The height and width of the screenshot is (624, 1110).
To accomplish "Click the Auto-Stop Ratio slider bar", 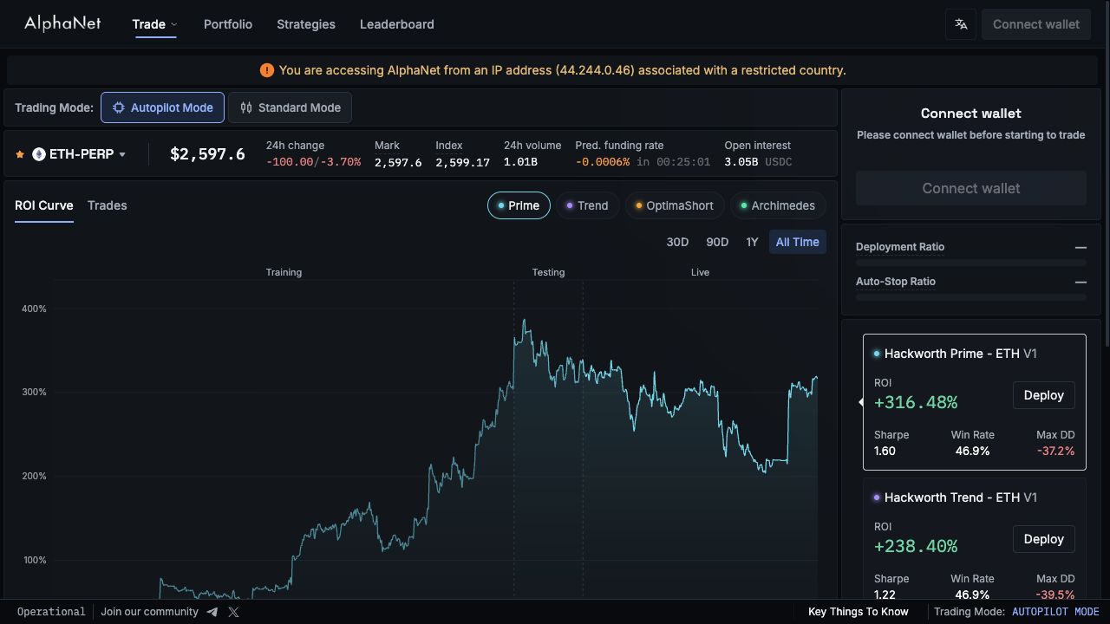I will pyautogui.click(x=971, y=296).
